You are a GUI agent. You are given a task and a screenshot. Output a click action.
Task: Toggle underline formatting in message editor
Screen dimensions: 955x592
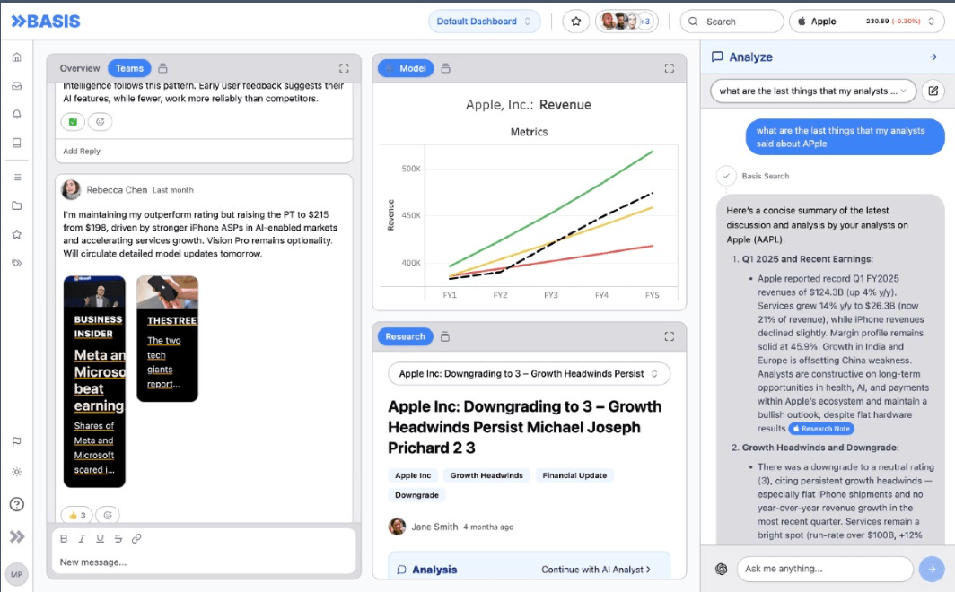(100, 538)
